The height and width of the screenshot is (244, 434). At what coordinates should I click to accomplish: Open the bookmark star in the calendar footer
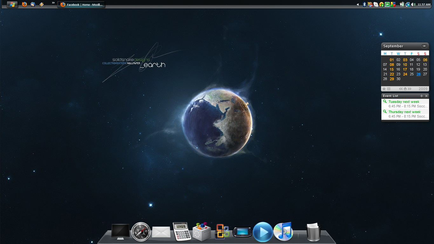point(384,89)
